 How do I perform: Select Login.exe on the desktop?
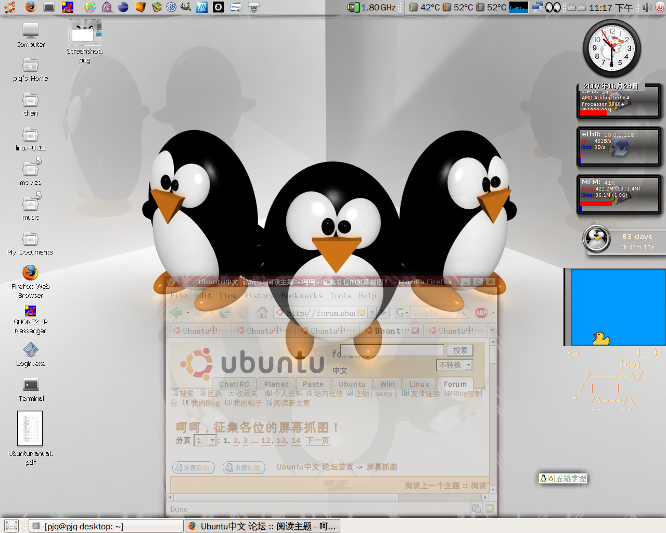tap(31, 354)
